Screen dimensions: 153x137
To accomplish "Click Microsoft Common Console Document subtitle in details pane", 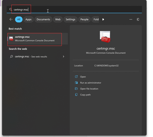I will click(x=106, y=53).
